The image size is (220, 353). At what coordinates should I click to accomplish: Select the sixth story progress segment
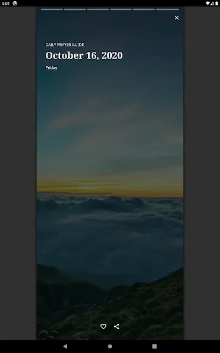pyautogui.click(x=168, y=10)
